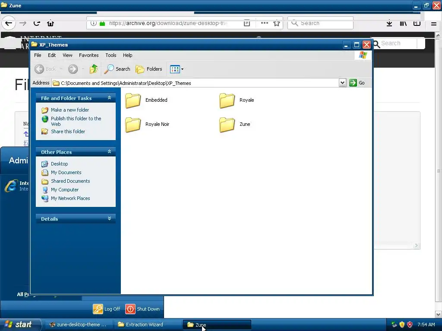Open the Royale Noir folder
The image size is (442, 331).
pos(147,125)
